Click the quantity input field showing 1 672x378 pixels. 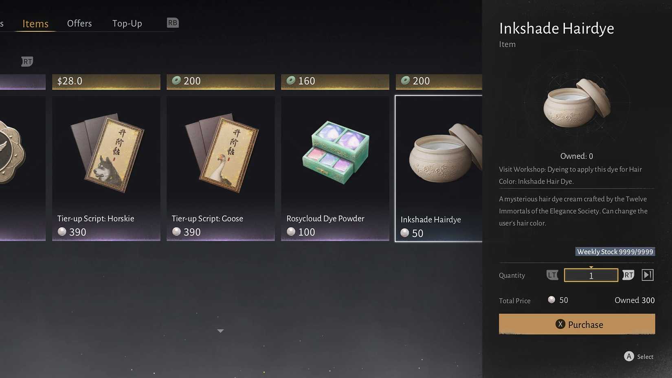[591, 275]
